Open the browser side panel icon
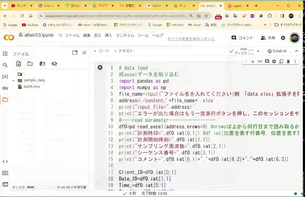 pos(283,16)
